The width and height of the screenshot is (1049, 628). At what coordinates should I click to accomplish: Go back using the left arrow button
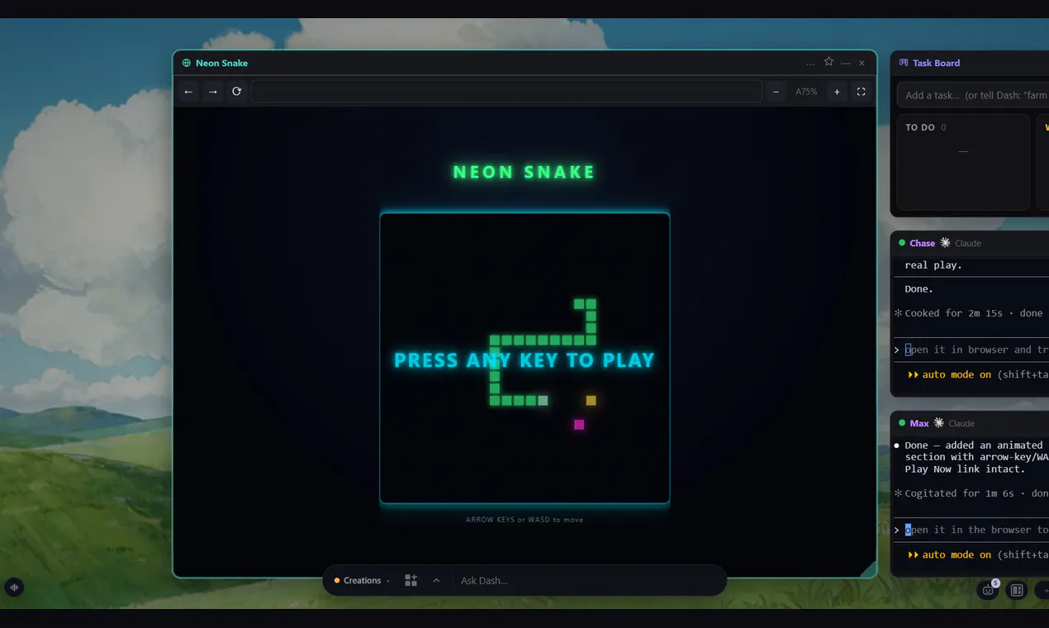pyautogui.click(x=188, y=92)
